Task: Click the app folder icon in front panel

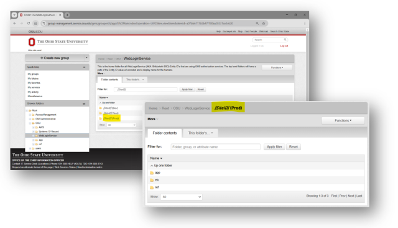Action: click(x=152, y=173)
